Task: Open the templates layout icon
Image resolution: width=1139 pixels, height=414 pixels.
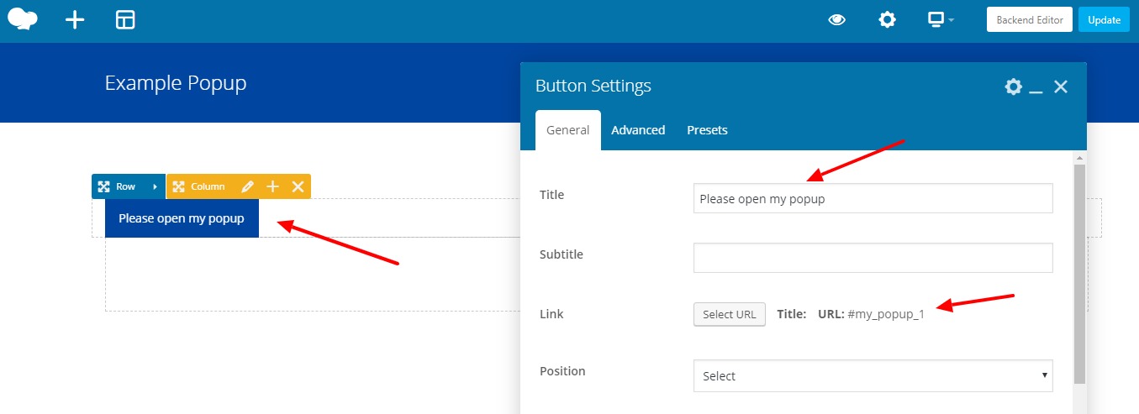Action: point(125,20)
